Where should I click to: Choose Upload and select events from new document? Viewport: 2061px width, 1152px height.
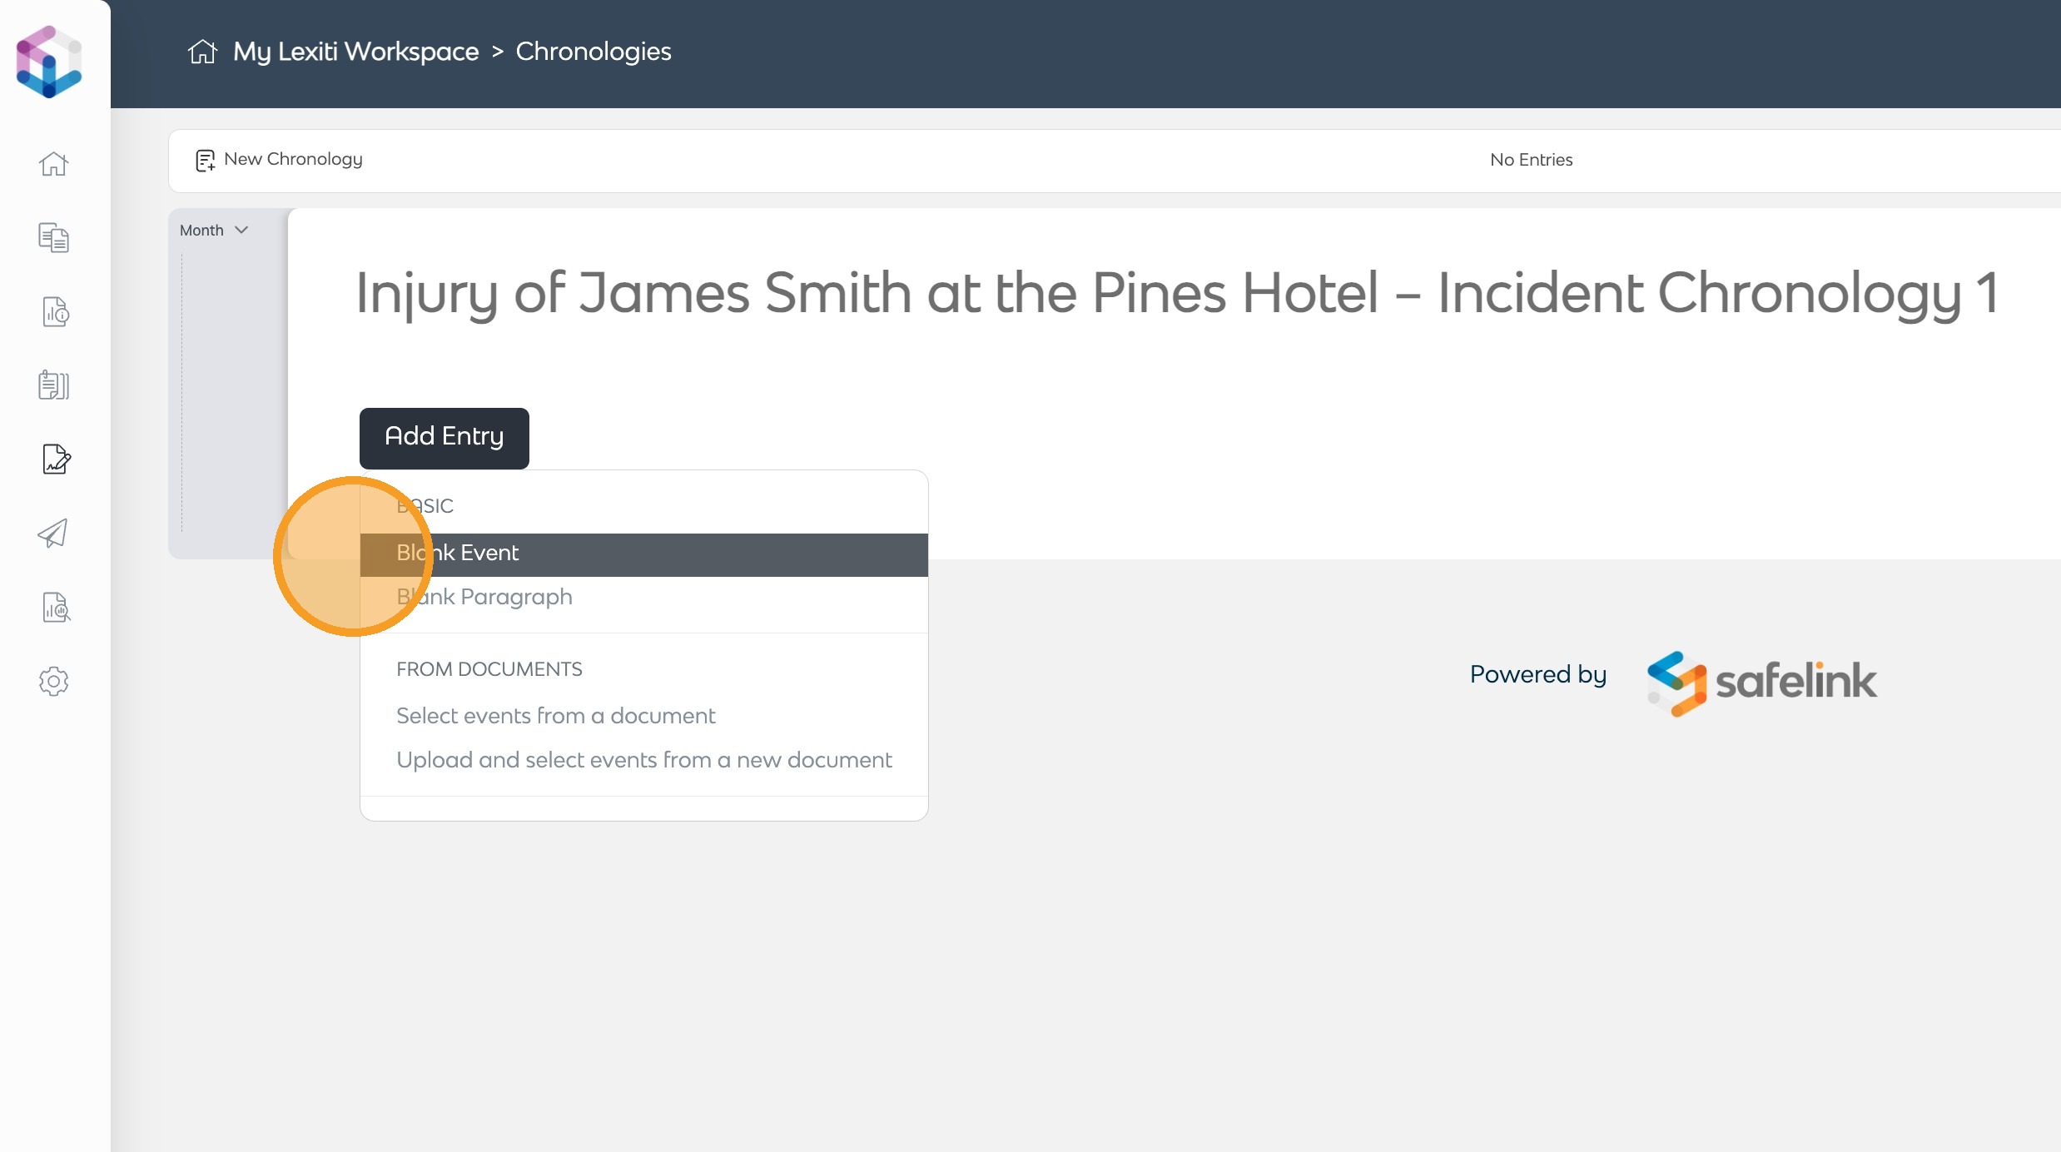(x=643, y=761)
